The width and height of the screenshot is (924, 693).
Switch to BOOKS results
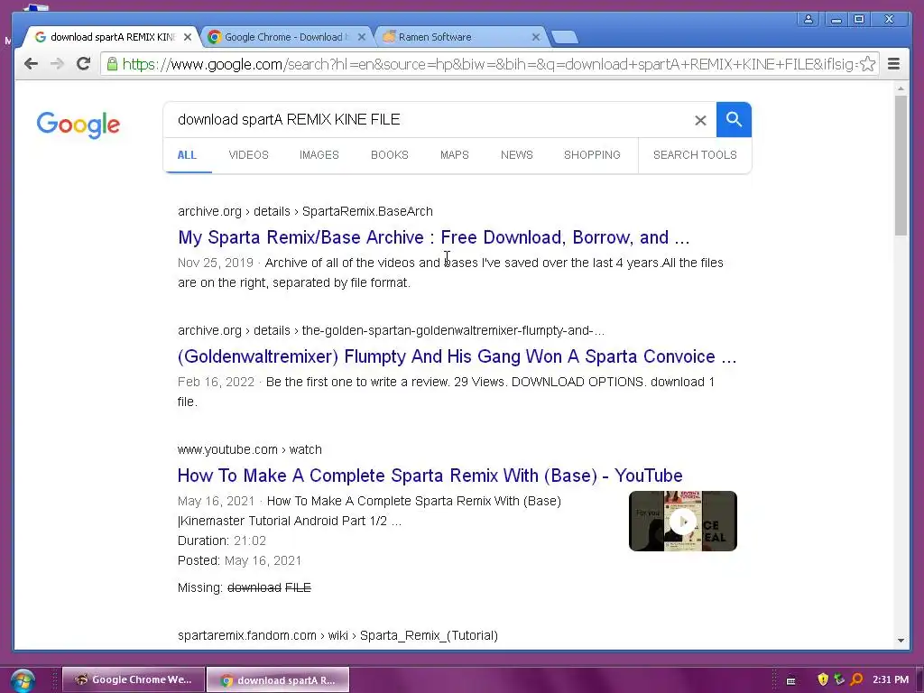[x=390, y=155]
